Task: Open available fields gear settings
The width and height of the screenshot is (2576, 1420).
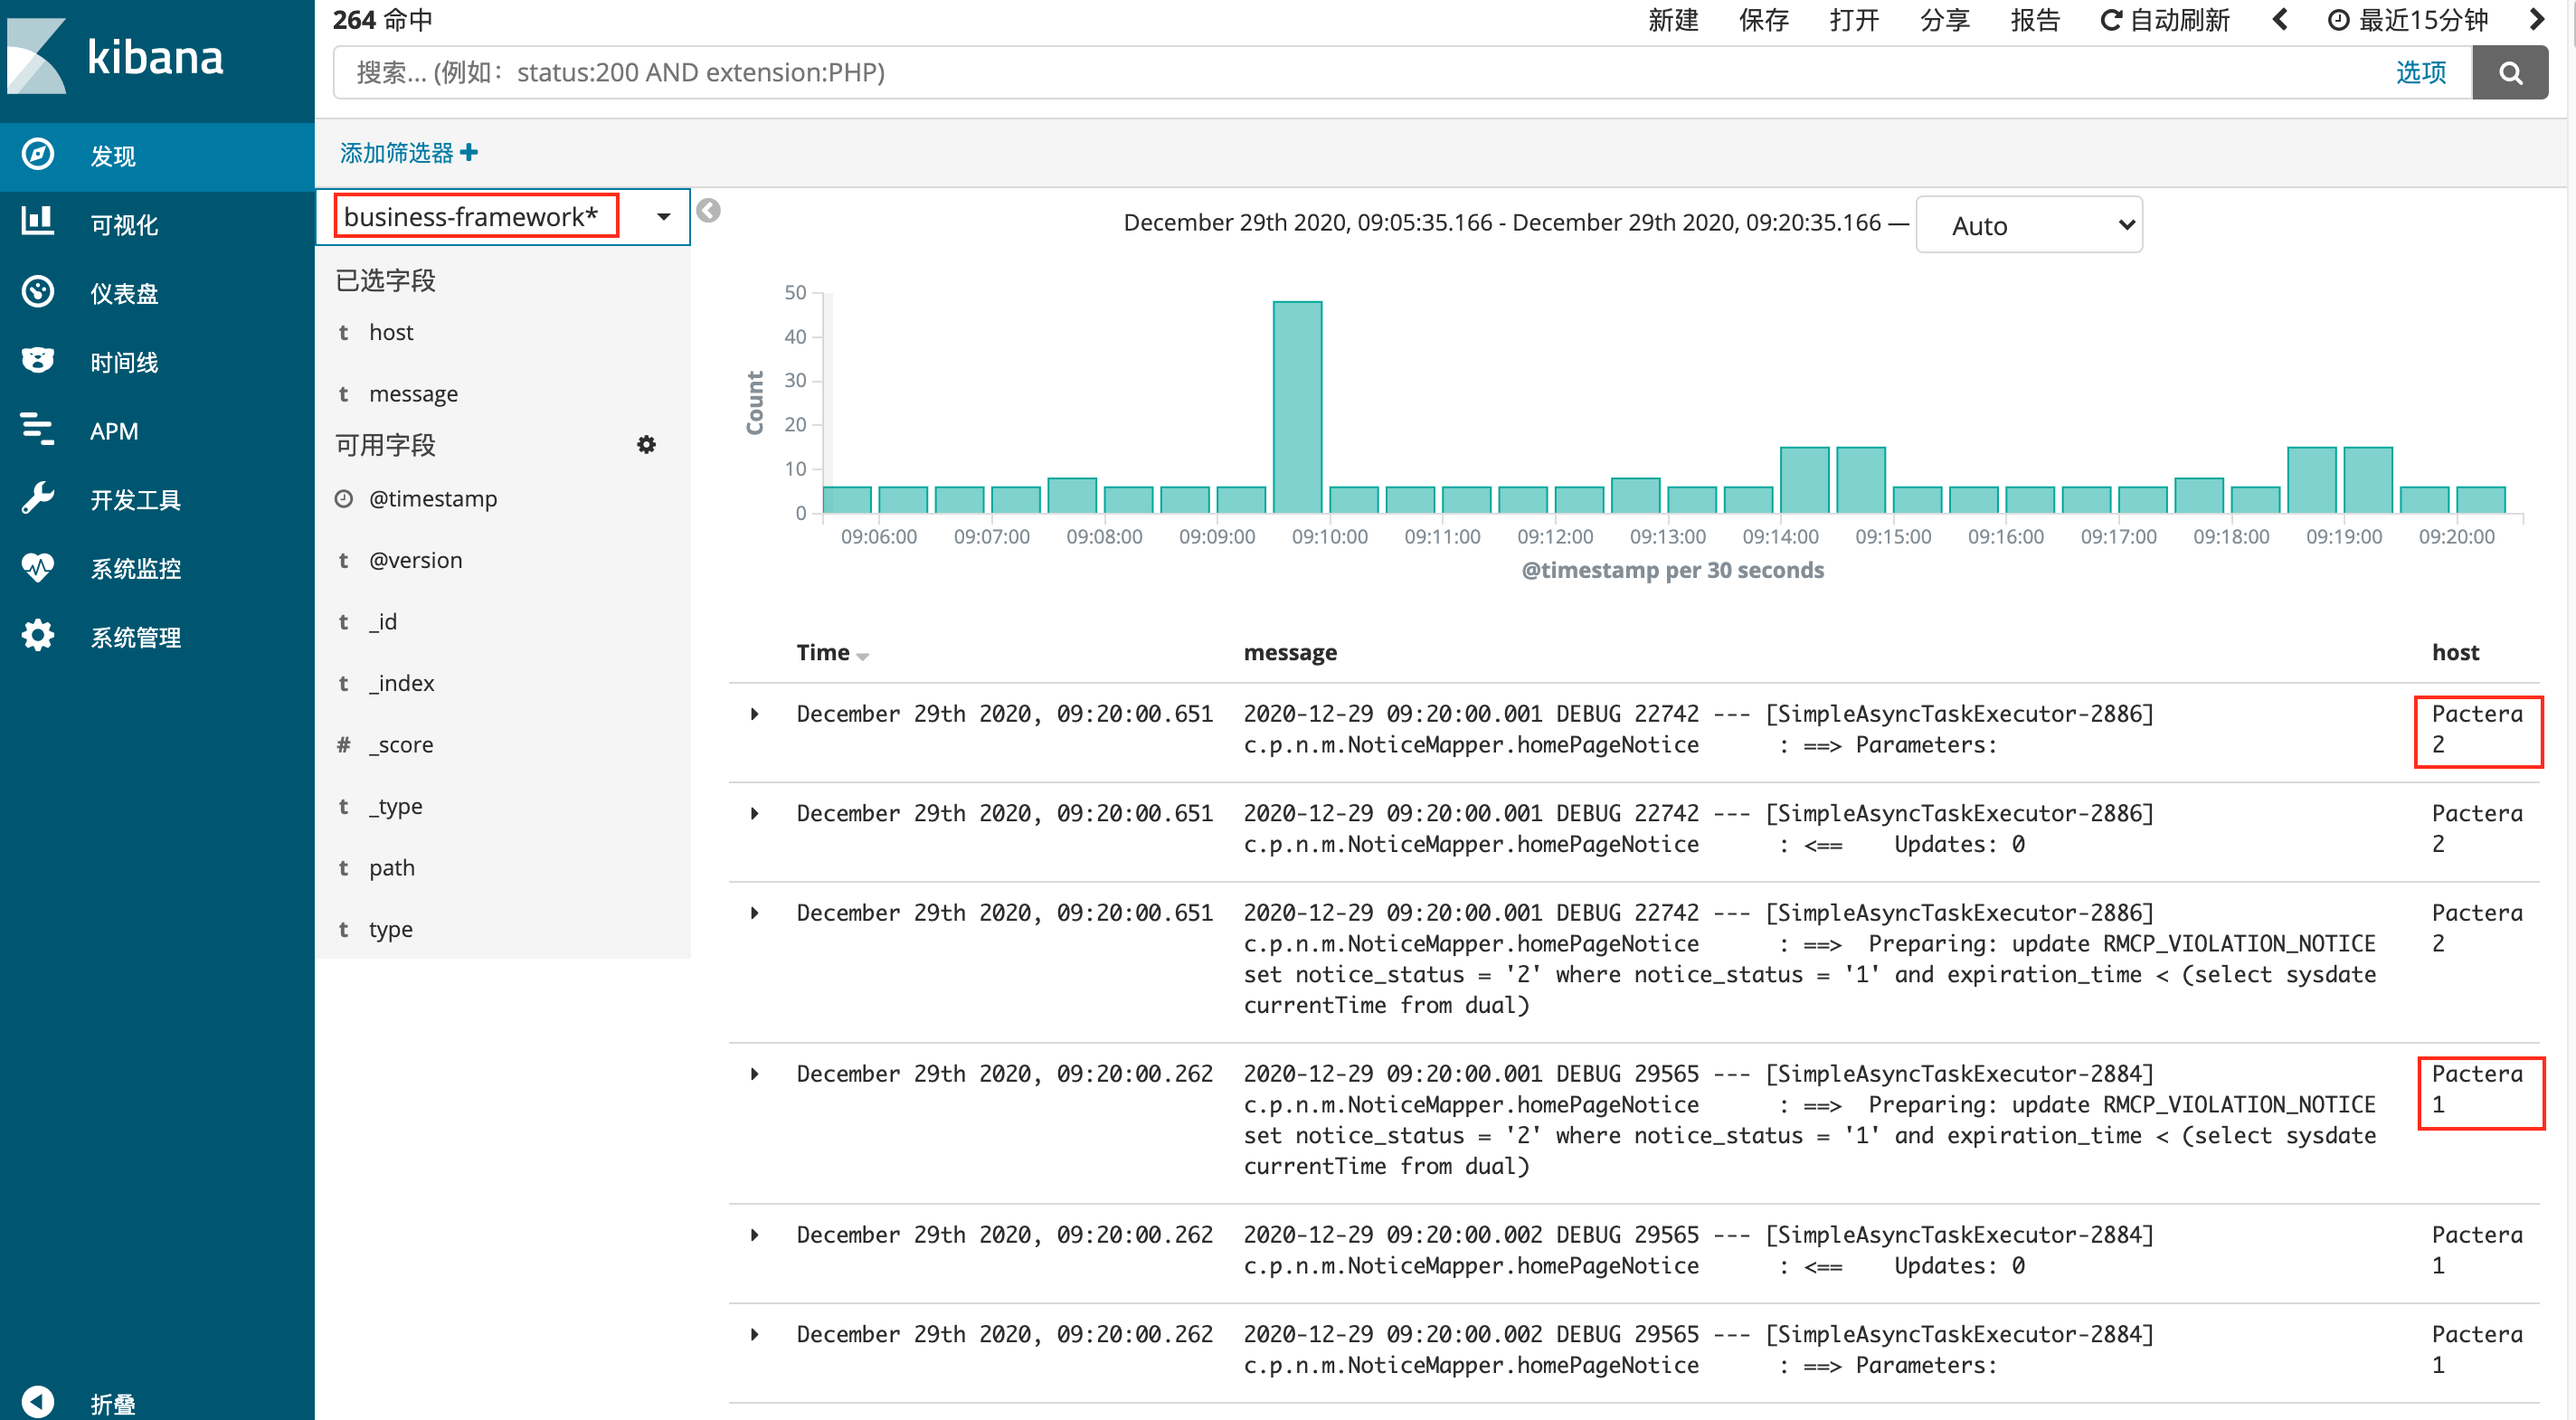Action: (646, 444)
